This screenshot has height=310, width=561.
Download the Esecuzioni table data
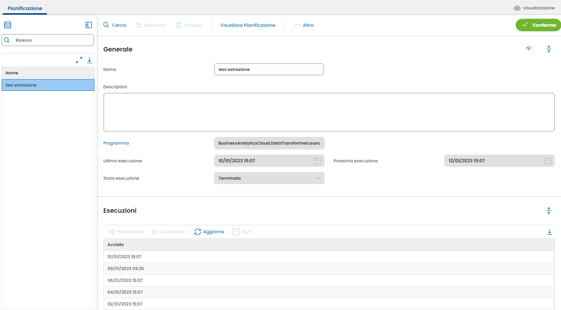click(x=549, y=232)
